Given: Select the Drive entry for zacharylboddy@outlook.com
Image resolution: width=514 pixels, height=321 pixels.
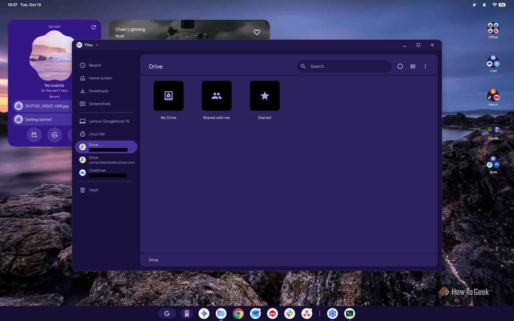Looking at the screenshot, I should 106,160.
